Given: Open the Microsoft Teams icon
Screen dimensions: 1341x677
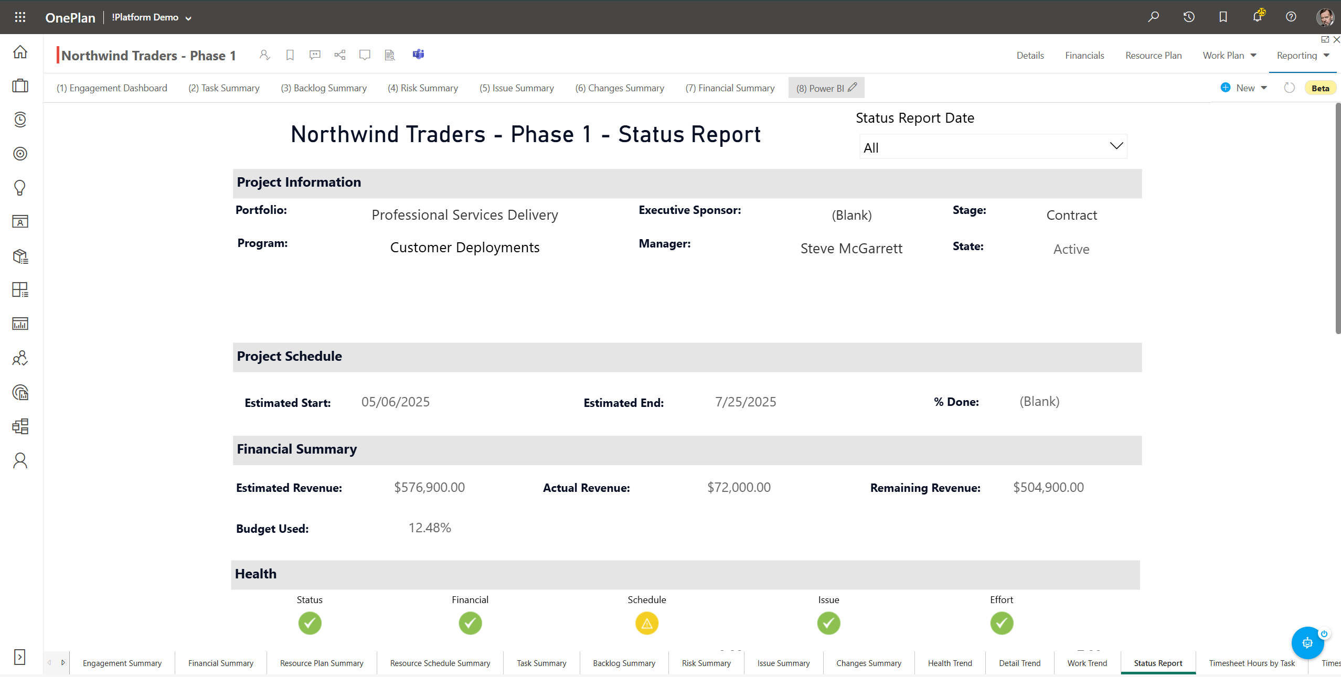Looking at the screenshot, I should click(418, 54).
